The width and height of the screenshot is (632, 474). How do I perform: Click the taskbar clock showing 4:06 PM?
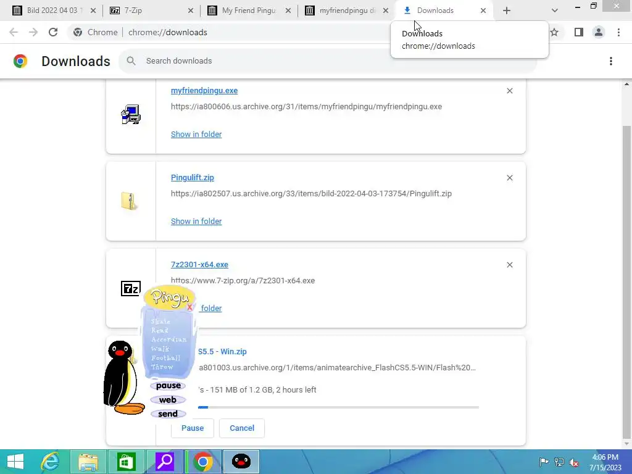coord(605,462)
